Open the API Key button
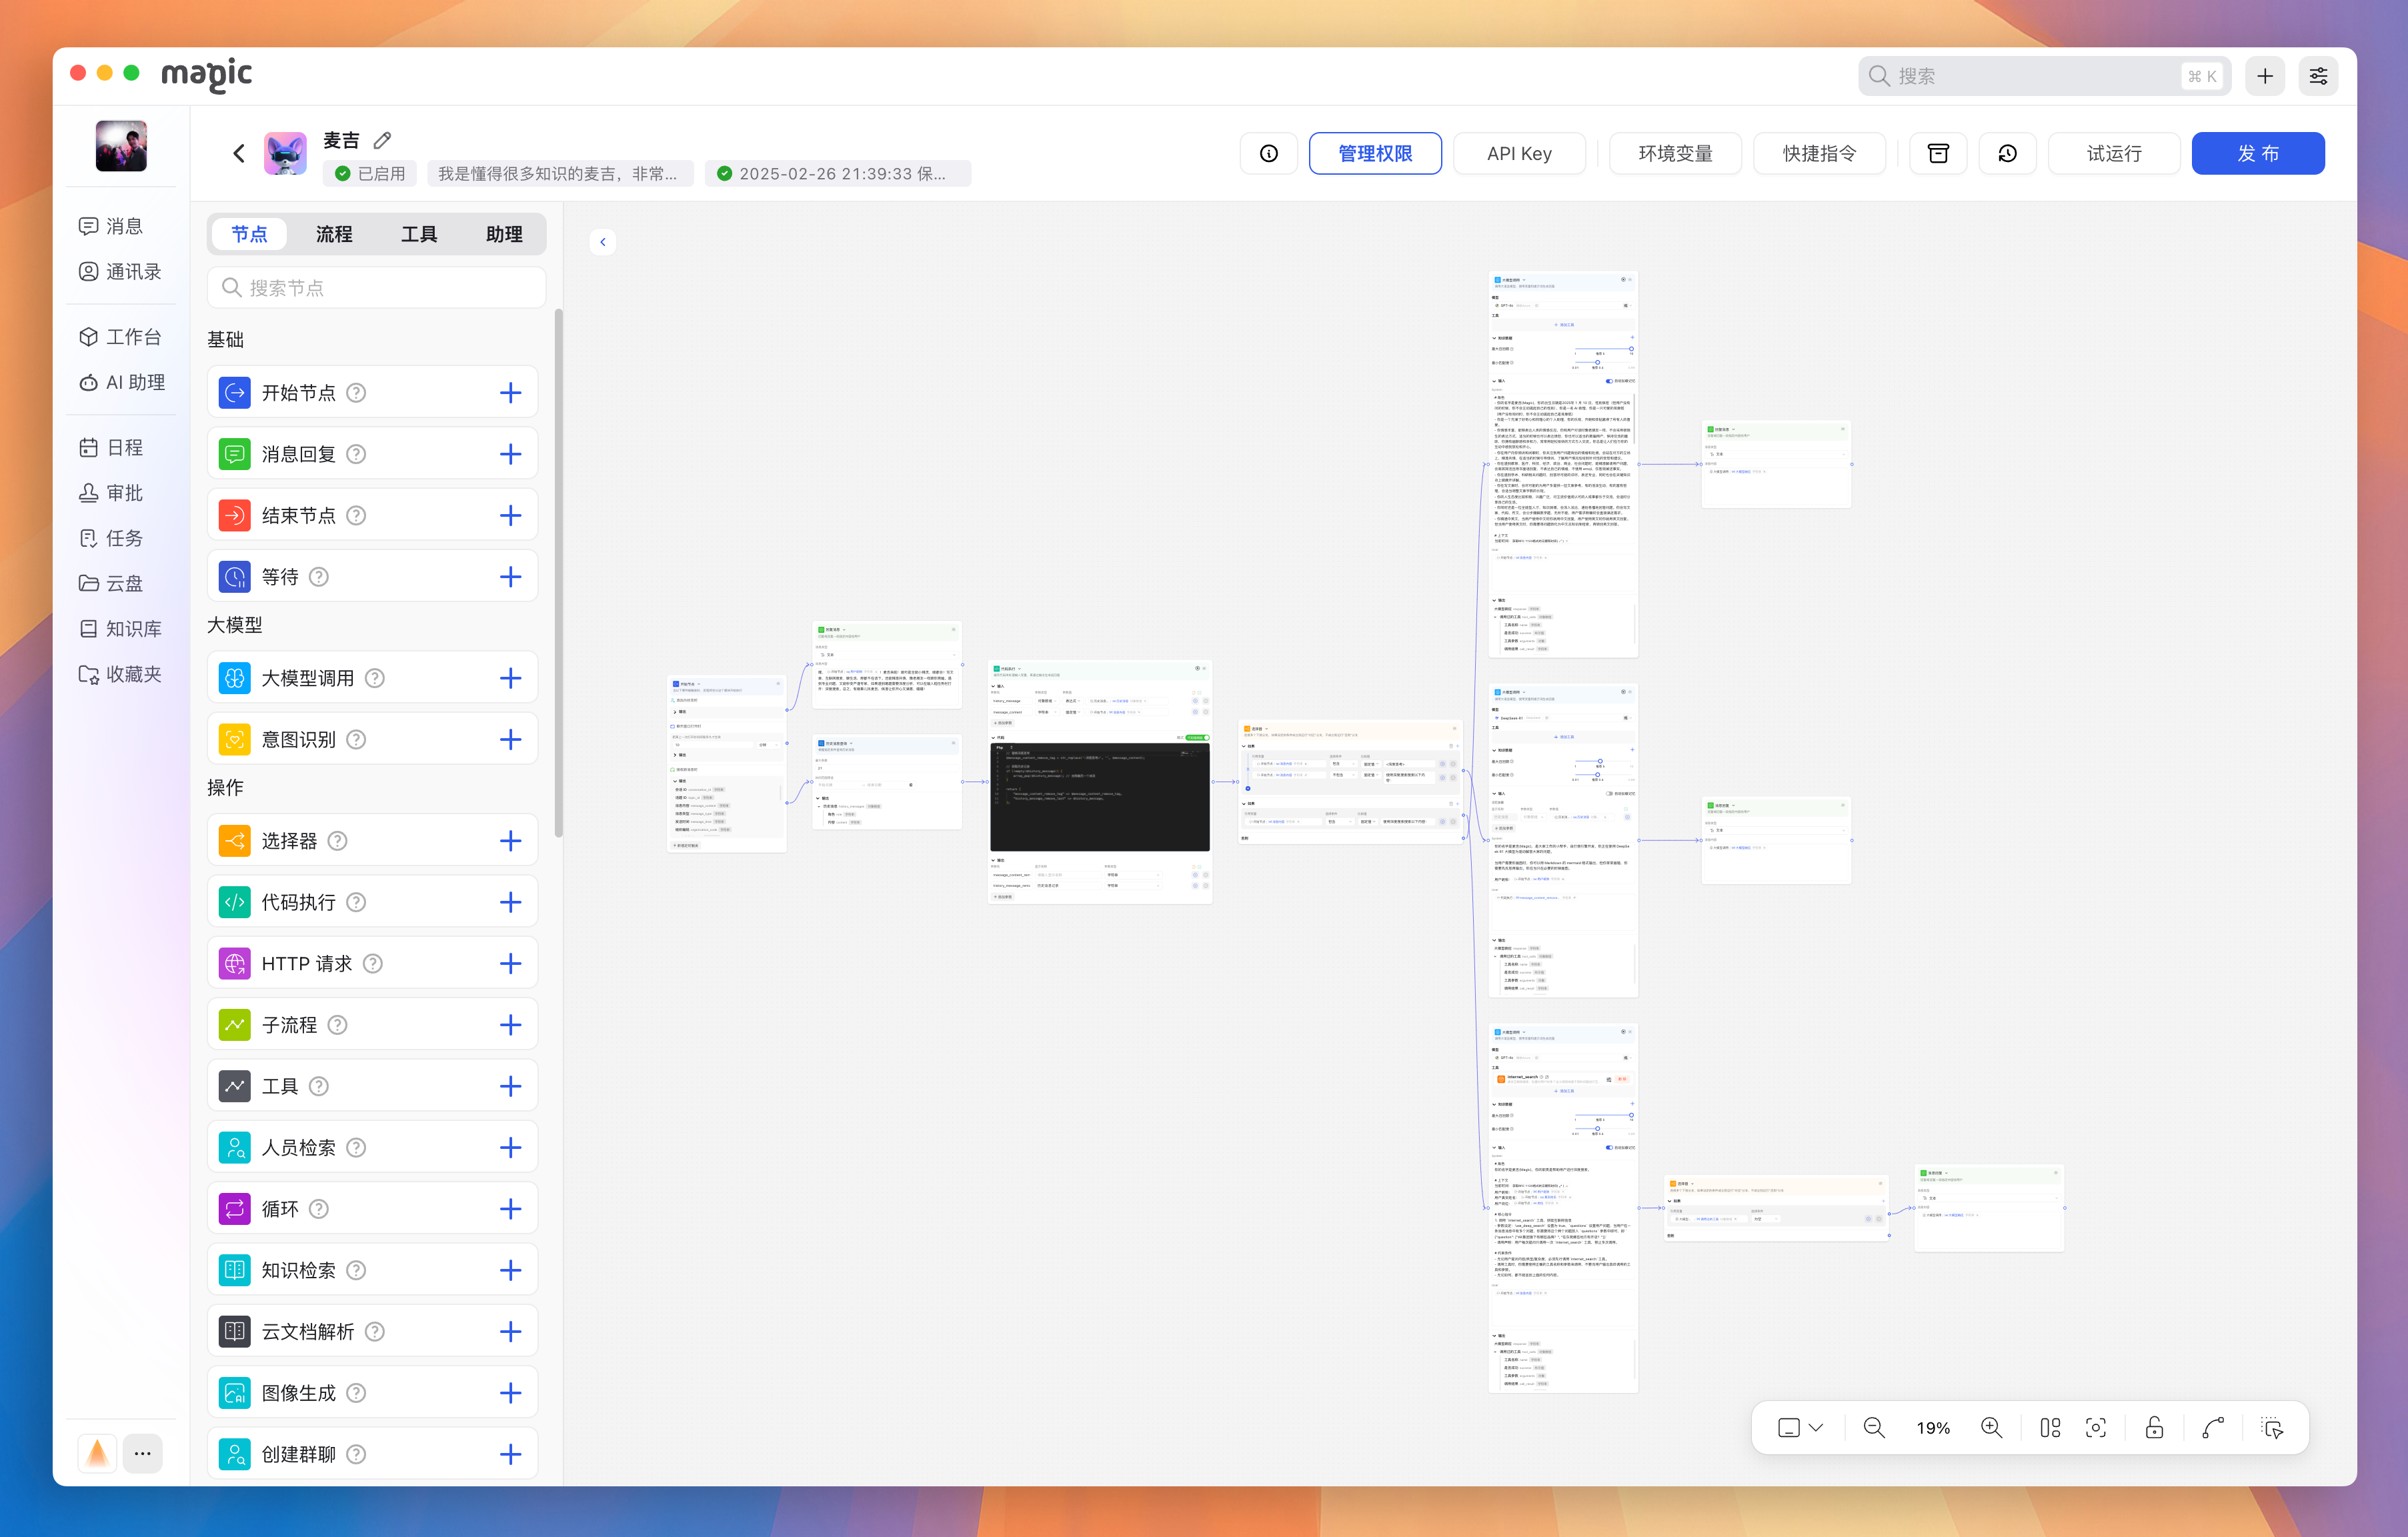Image resolution: width=2408 pixels, height=1537 pixels. click(x=1519, y=153)
